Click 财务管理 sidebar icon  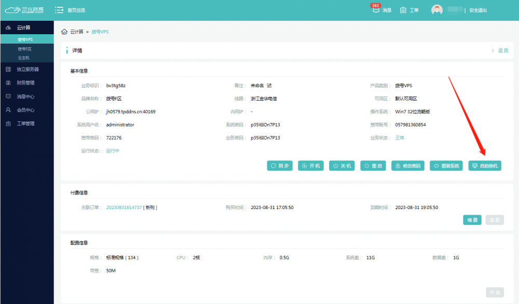point(9,82)
